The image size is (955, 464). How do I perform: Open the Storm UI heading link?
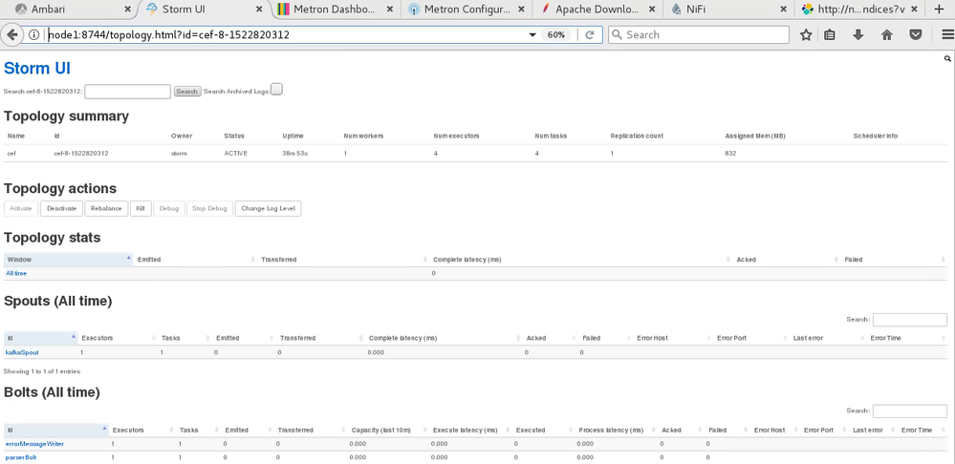coord(37,68)
